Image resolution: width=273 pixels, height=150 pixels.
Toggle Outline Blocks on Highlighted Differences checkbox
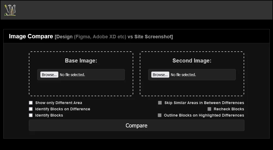160,115
